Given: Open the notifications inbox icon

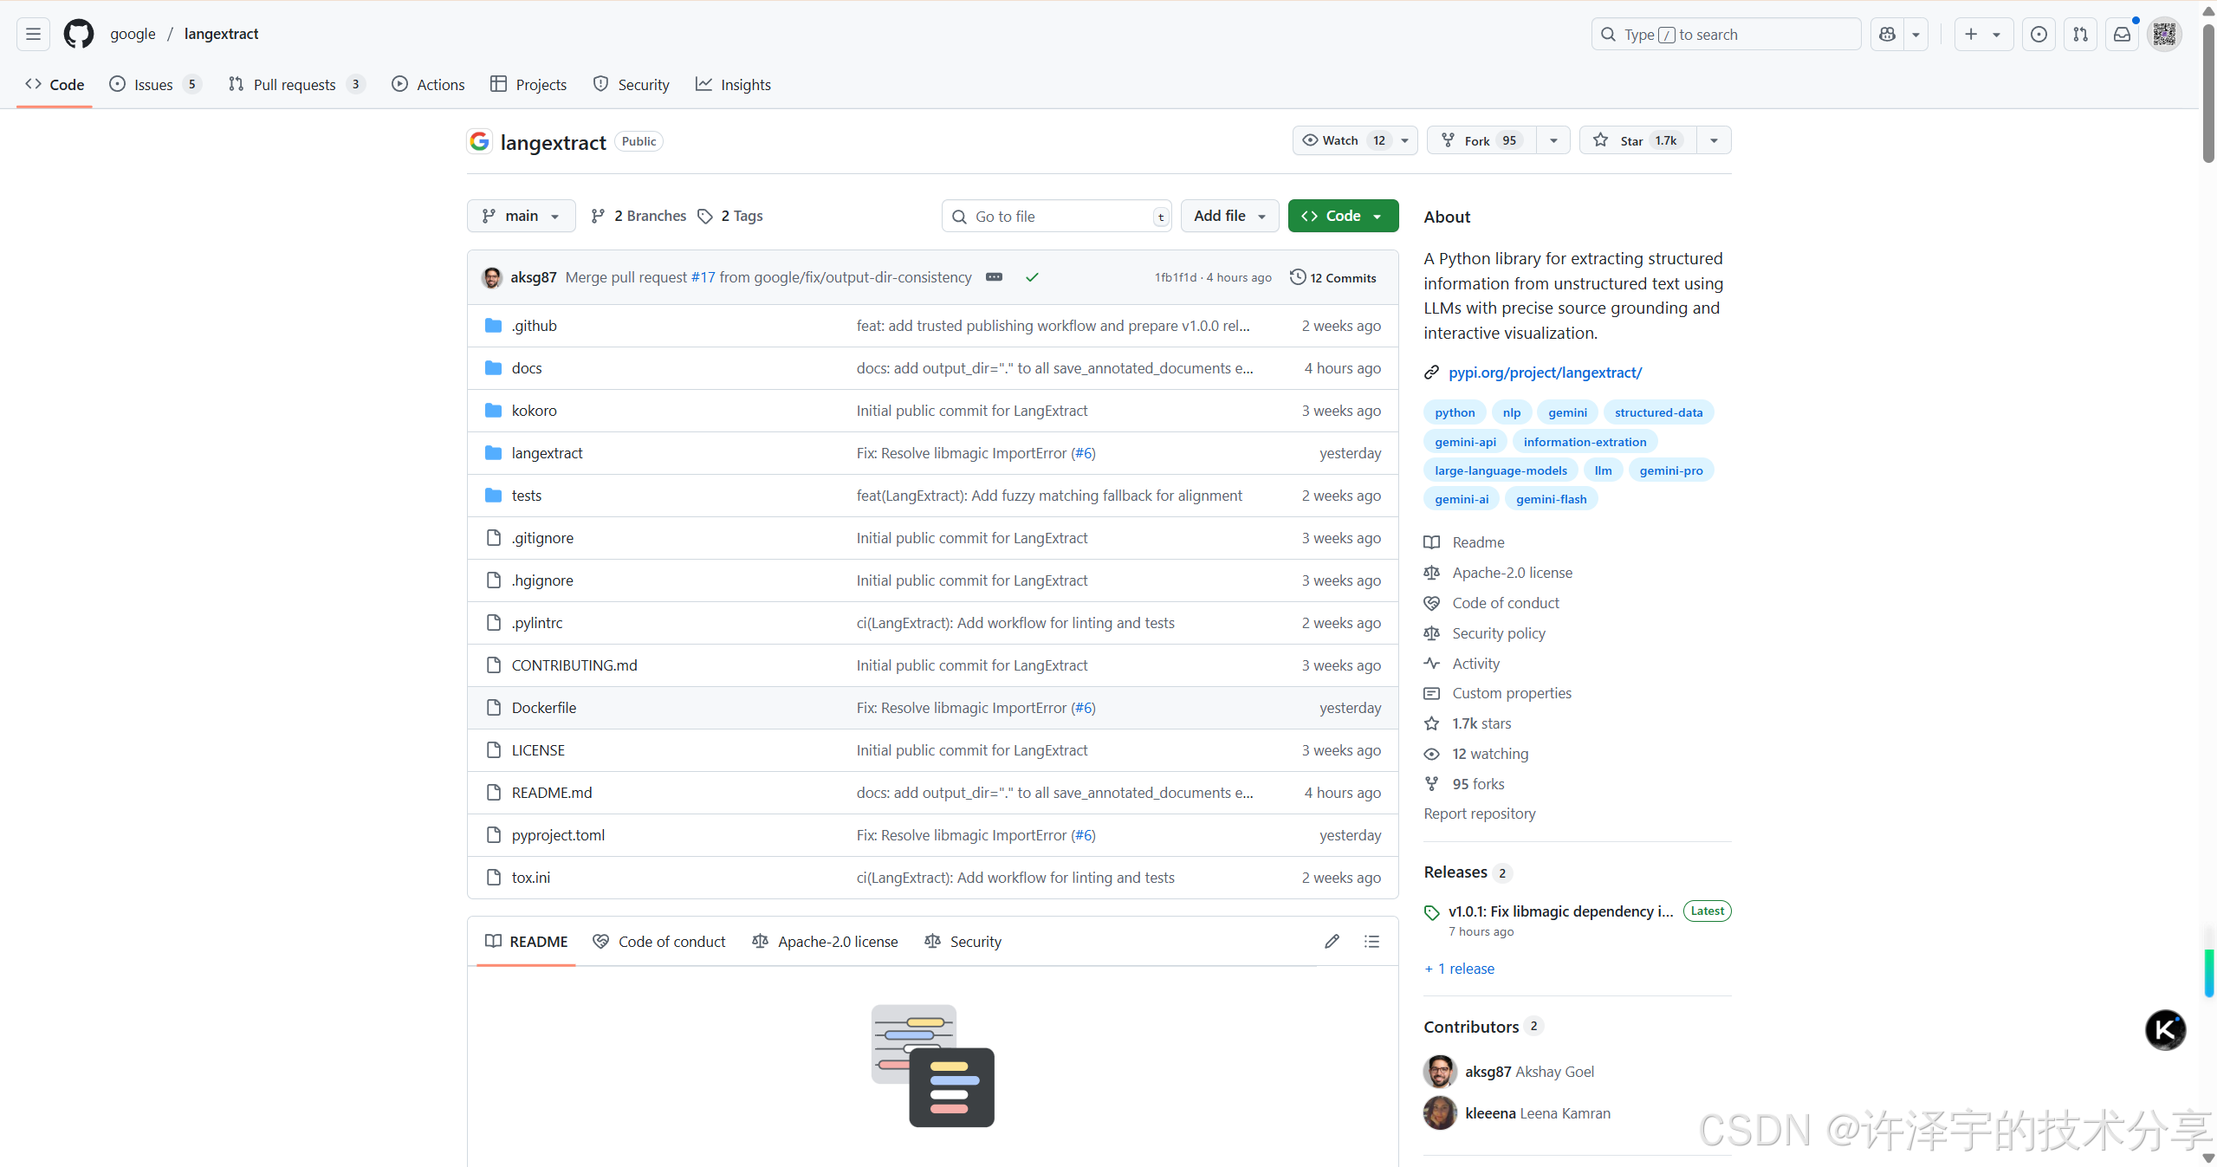Looking at the screenshot, I should coord(2122,34).
